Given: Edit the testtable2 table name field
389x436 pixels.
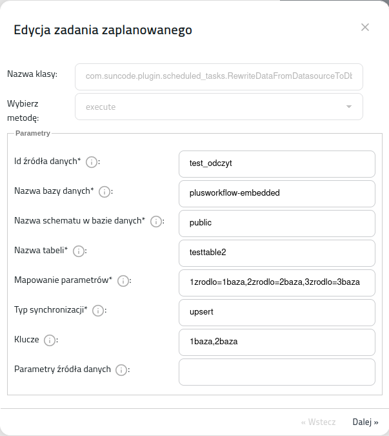Looking at the screenshot, I should tap(277, 253).
